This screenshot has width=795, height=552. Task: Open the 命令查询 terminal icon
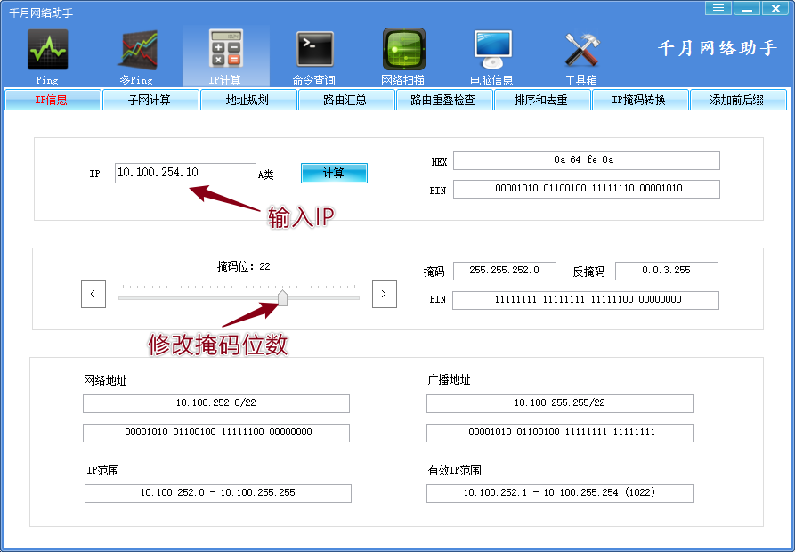(314, 57)
